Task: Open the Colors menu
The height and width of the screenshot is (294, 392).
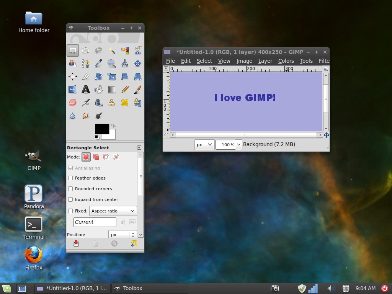Action: [x=286, y=61]
